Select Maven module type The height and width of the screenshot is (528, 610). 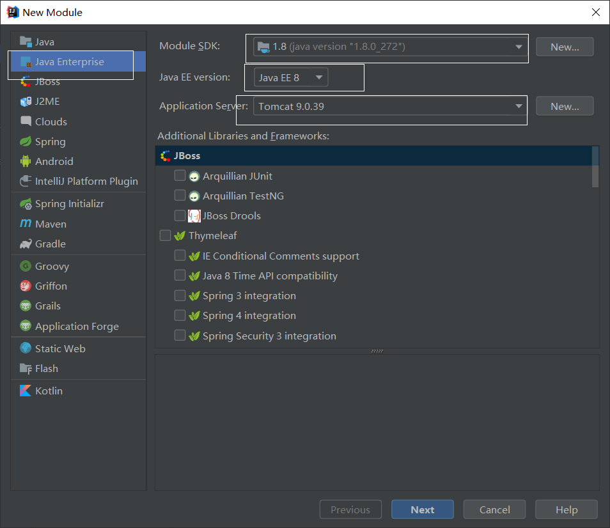pyautogui.click(x=78, y=224)
